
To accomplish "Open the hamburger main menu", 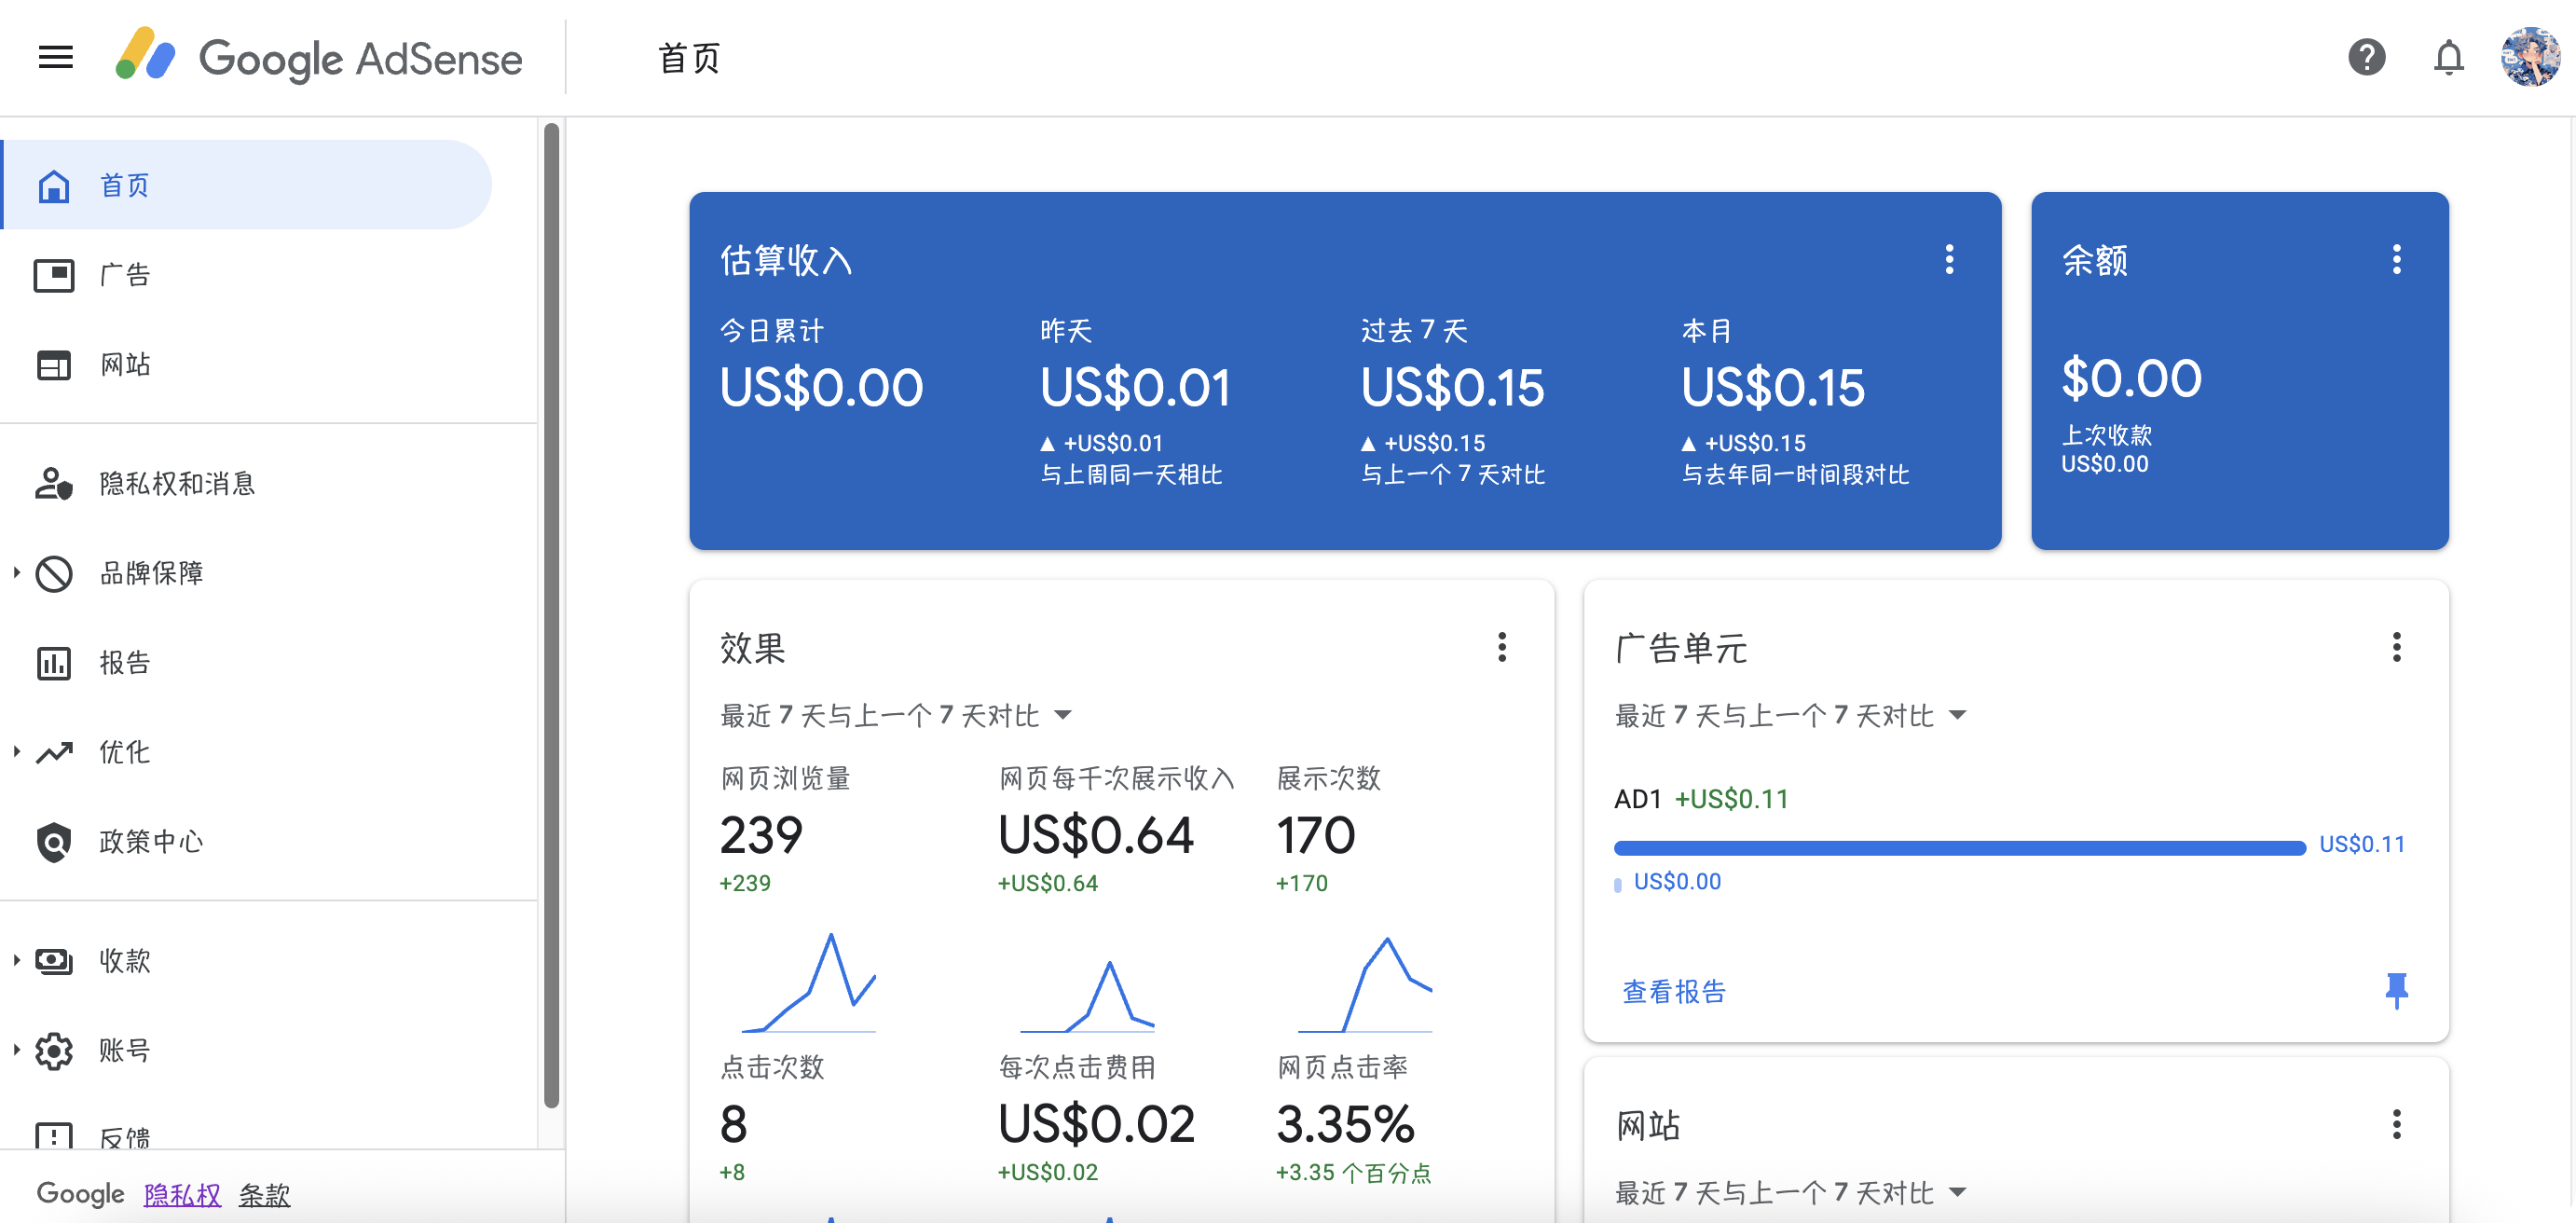I will (x=56, y=58).
